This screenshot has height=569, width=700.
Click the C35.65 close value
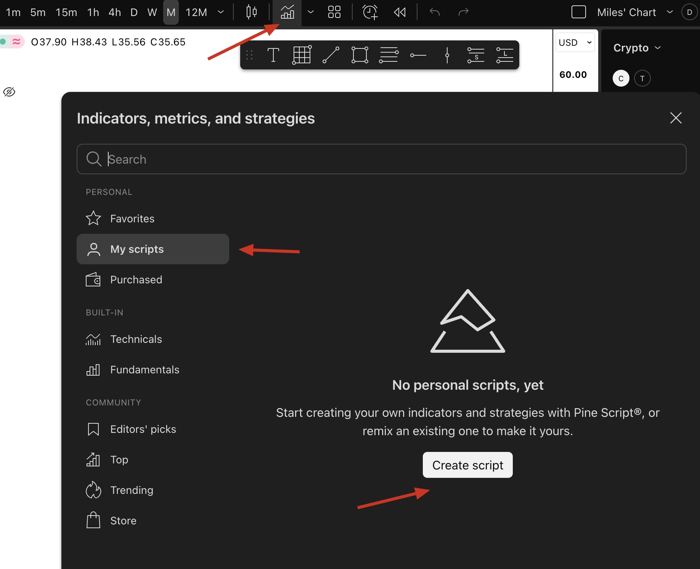tap(168, 42)
